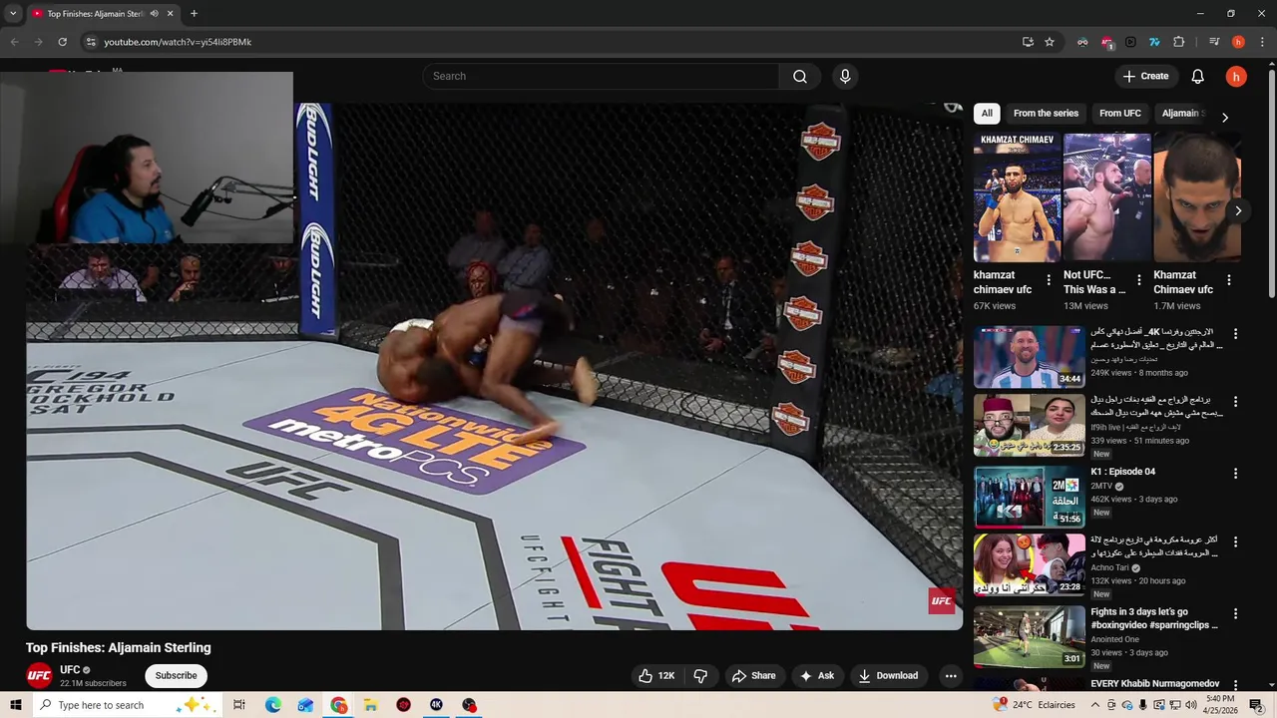Click the site information icon in address bar
This screenshot has width=1277, height=718.
point(90,42)
